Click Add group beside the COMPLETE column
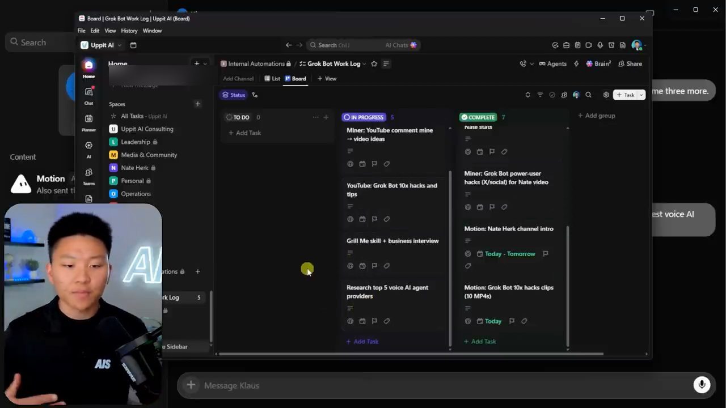Screen dimensions: 726x408 [596, 116]
